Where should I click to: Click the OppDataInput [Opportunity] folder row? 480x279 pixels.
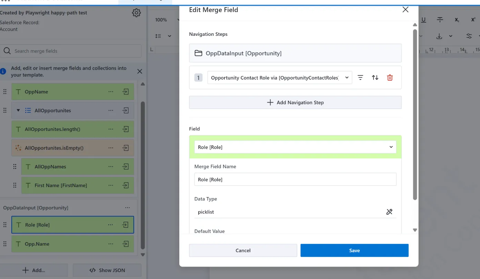tap(295, 53)
